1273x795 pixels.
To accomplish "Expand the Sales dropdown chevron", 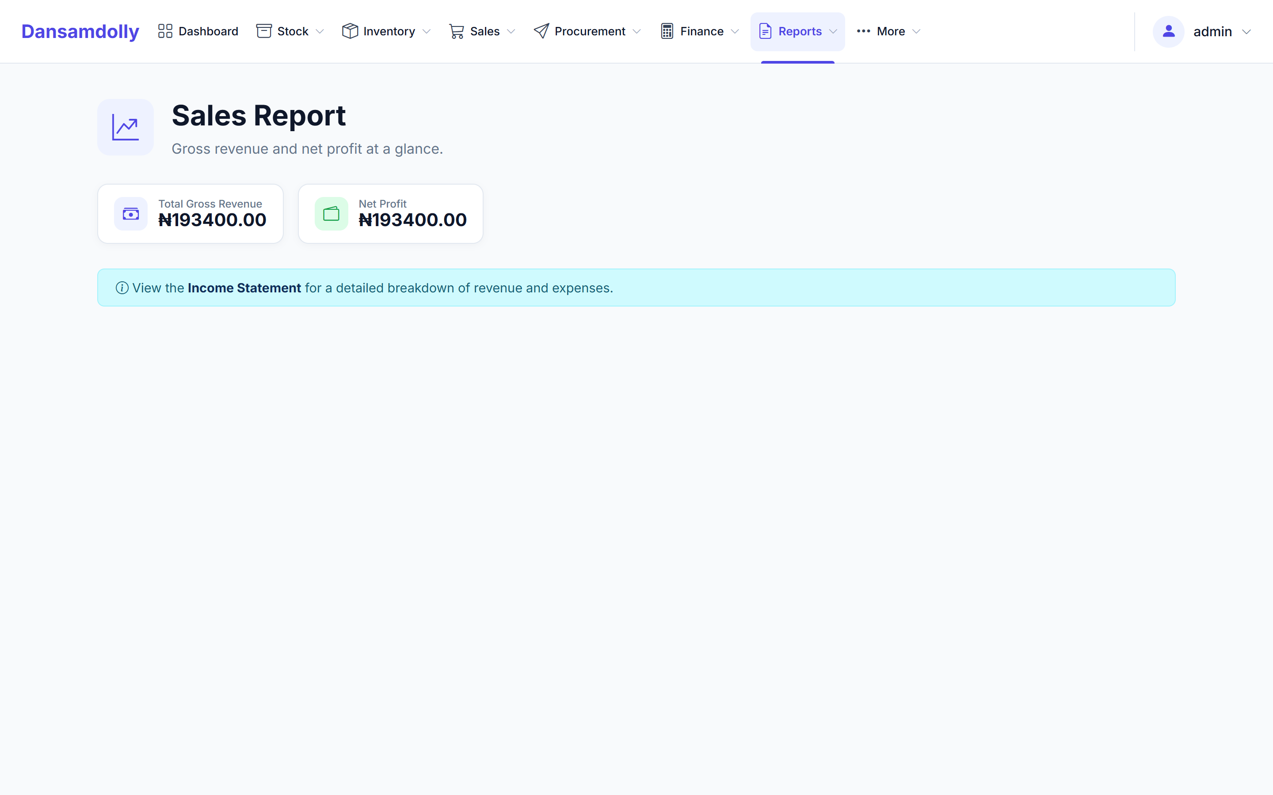I will pyautogui.click(x=511, y=31).
